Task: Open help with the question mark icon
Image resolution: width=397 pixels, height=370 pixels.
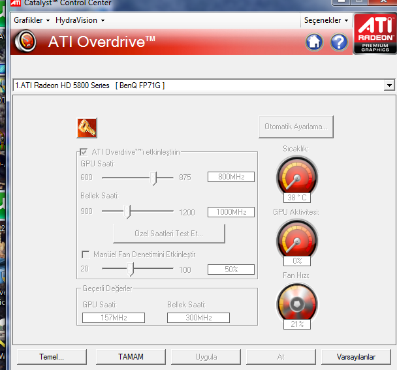Action: [339, 42]
